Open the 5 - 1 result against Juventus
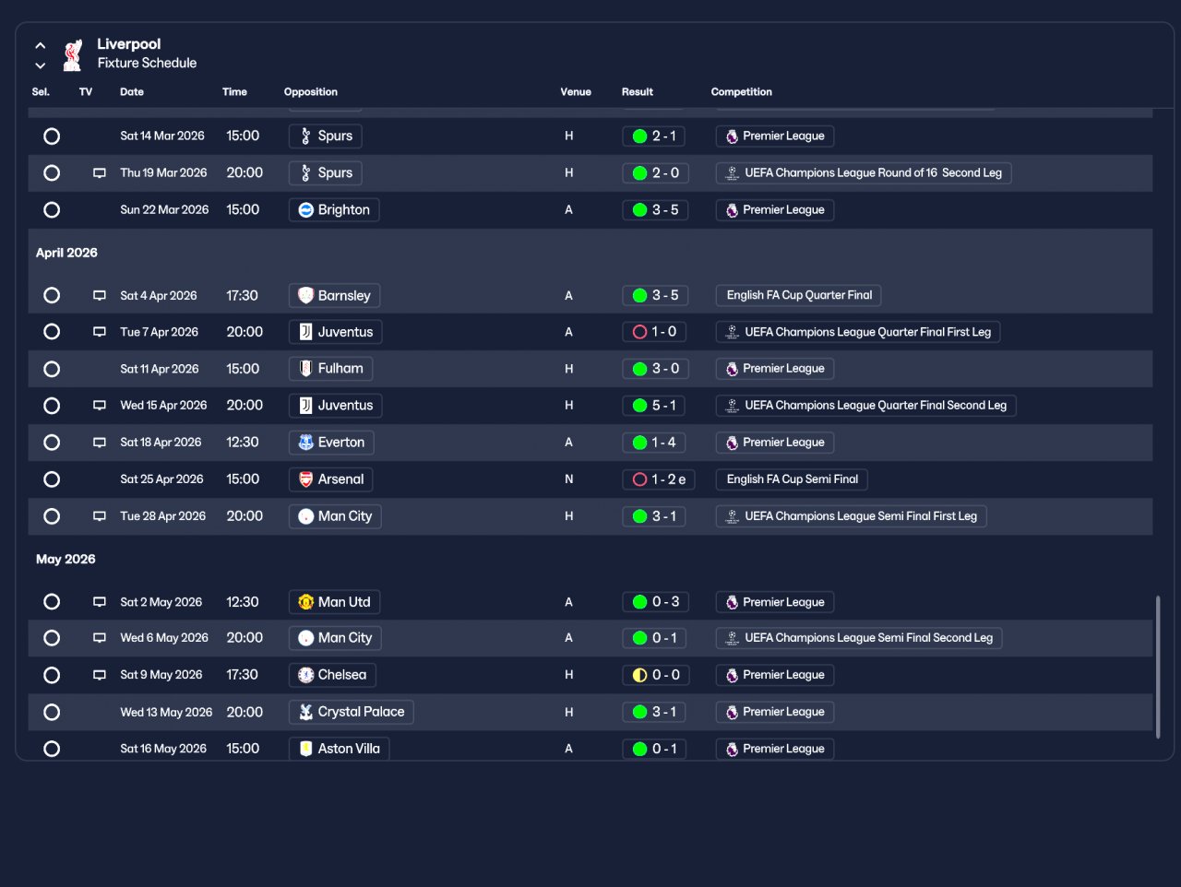The image size is (1181, 887). (x=654, y=406)
